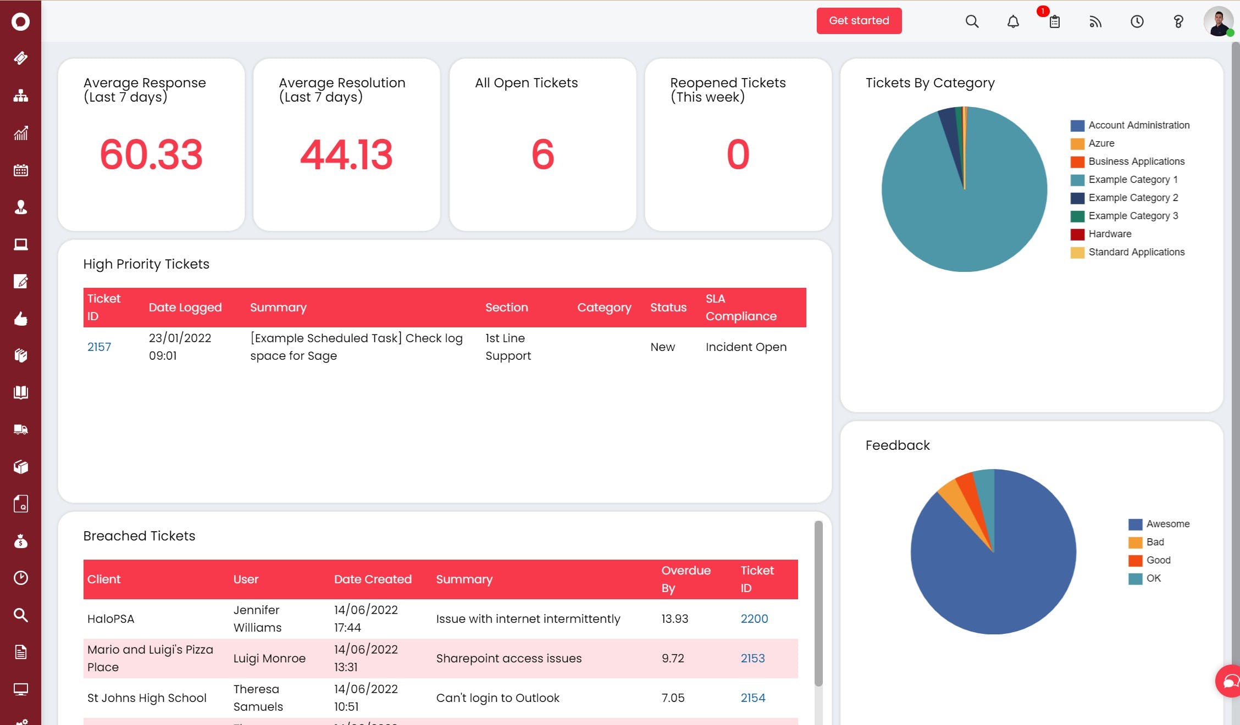Open the user profile avatar
The width and height of the screenshot is (1240, 725).
point(1218,21)
